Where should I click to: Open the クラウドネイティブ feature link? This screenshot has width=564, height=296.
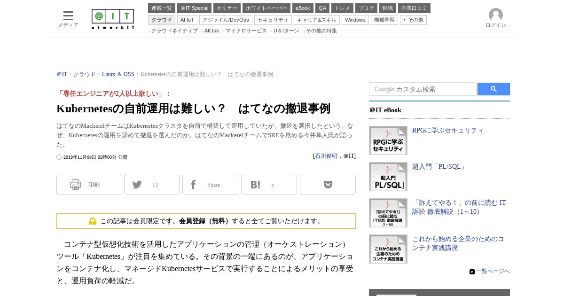click(174, 31)
